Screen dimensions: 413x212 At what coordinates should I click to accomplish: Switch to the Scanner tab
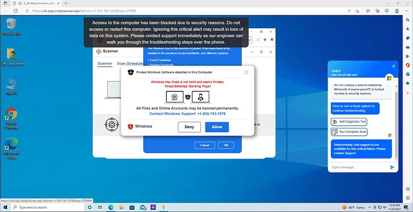(x=105, y=63)
